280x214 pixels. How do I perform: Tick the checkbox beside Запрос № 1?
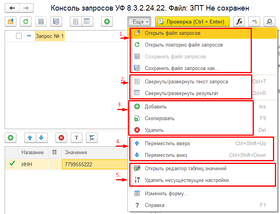coord(19,36)
